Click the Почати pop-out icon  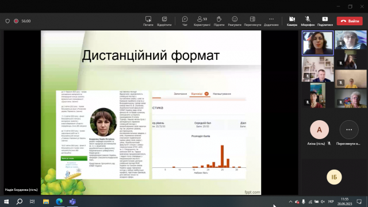[148, 21]
